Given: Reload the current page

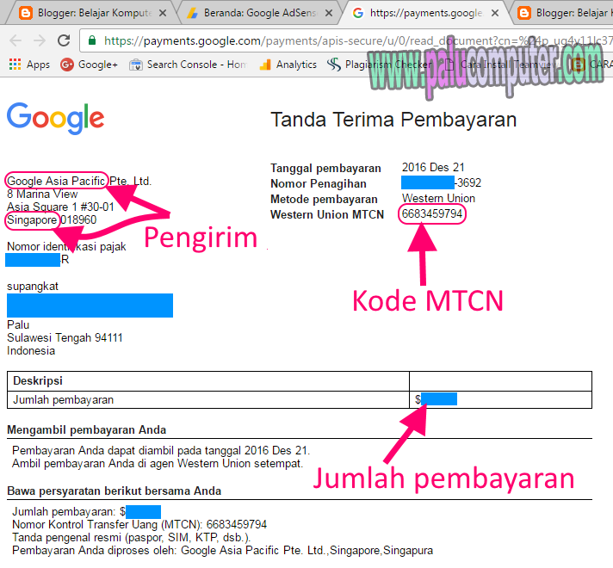Looking at the screenshot, I should pyautogui.click(x=64, y=40).
